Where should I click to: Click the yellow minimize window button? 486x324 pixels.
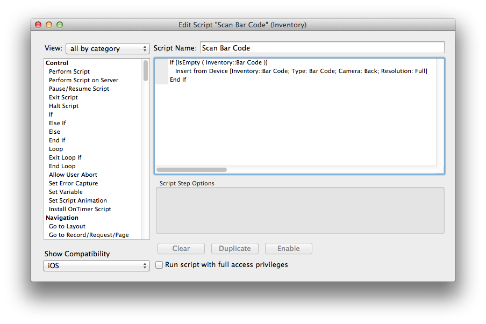point(49,25)
